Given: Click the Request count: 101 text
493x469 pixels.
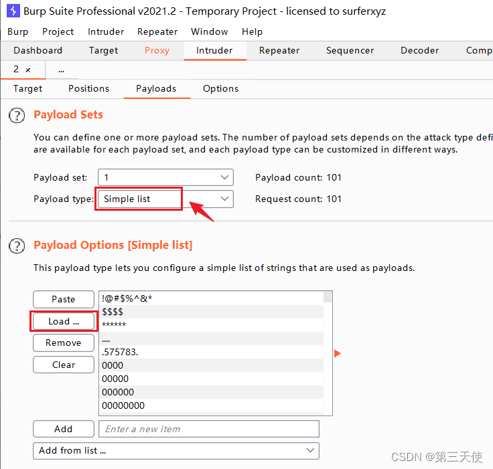Looking at the screenshot, I should pos(298,199).
